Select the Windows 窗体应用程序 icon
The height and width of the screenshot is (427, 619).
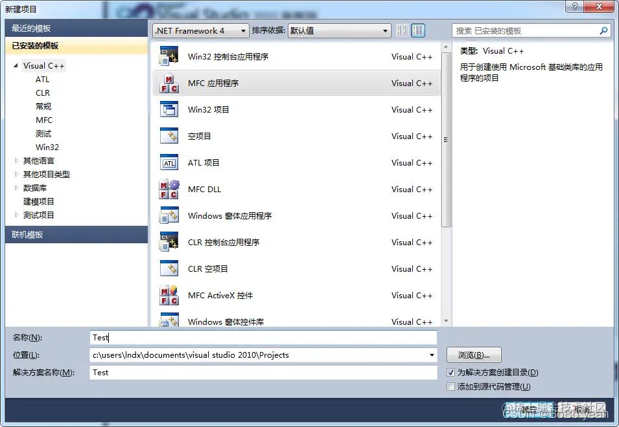coord(169,215)
